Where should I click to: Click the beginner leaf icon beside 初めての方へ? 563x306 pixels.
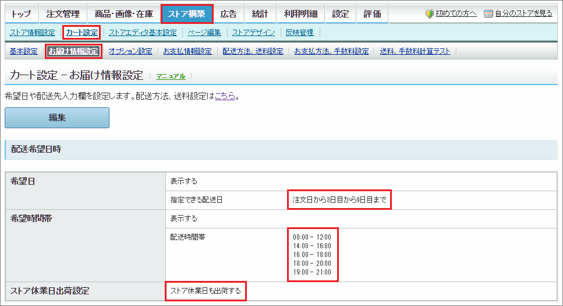[430, 13]
